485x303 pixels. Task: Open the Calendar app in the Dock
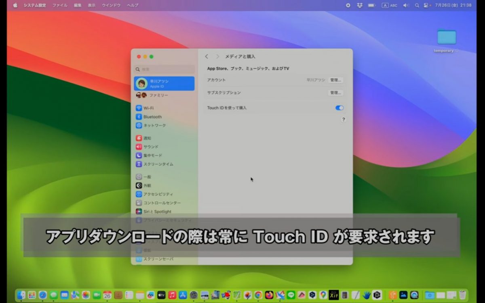[x=107, y=295]
